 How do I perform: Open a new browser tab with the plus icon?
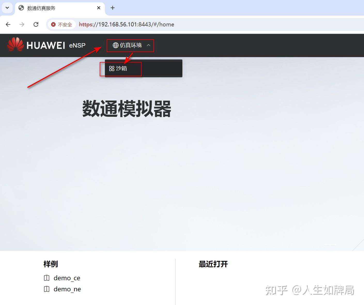(112, 8)
